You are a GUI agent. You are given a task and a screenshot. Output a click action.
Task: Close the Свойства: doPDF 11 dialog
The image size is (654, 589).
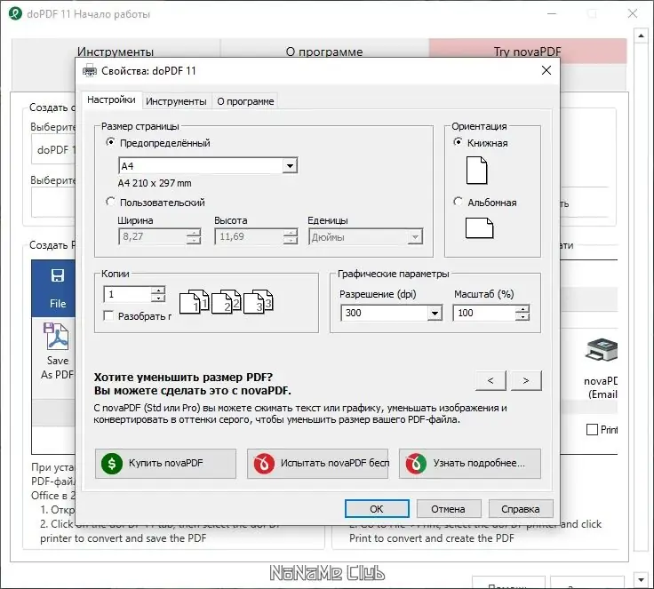click(546, 70)
